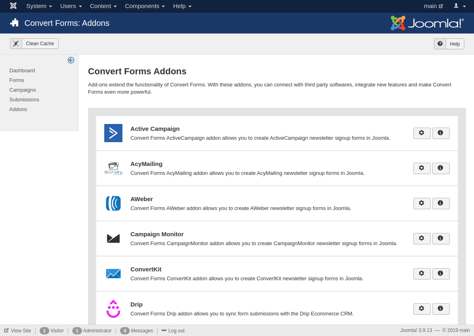
Task: Click the Campaign Monitor envelope logo
Action: click(x=114, y=238)
